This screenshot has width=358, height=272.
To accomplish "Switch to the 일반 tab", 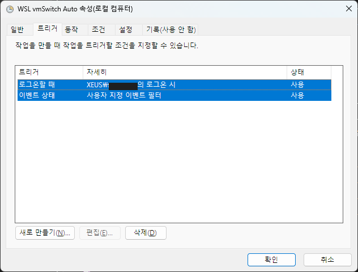I will [18, 29].
